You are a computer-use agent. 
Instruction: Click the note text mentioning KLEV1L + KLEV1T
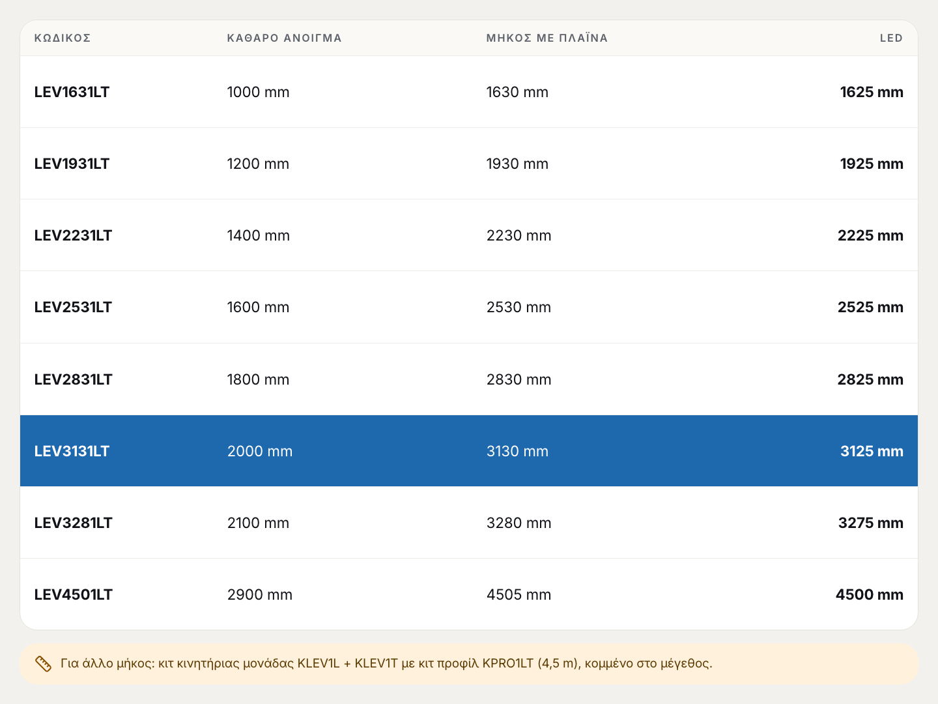pyautogui.click(x=386, y=664)
